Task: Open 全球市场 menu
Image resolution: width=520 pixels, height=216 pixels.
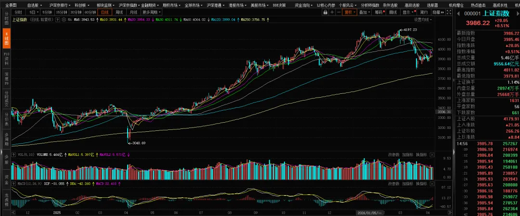Action: click(x=194, y=5)
